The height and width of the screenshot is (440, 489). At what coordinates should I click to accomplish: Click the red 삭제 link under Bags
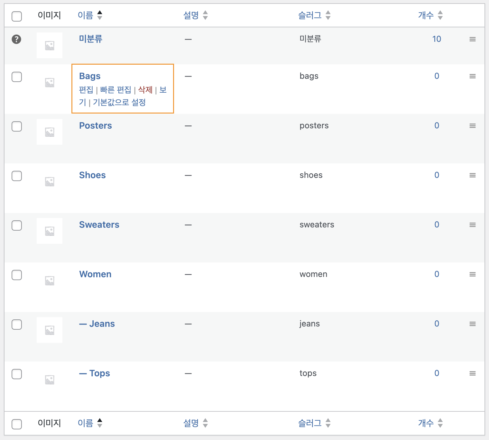tap(145, 90)
